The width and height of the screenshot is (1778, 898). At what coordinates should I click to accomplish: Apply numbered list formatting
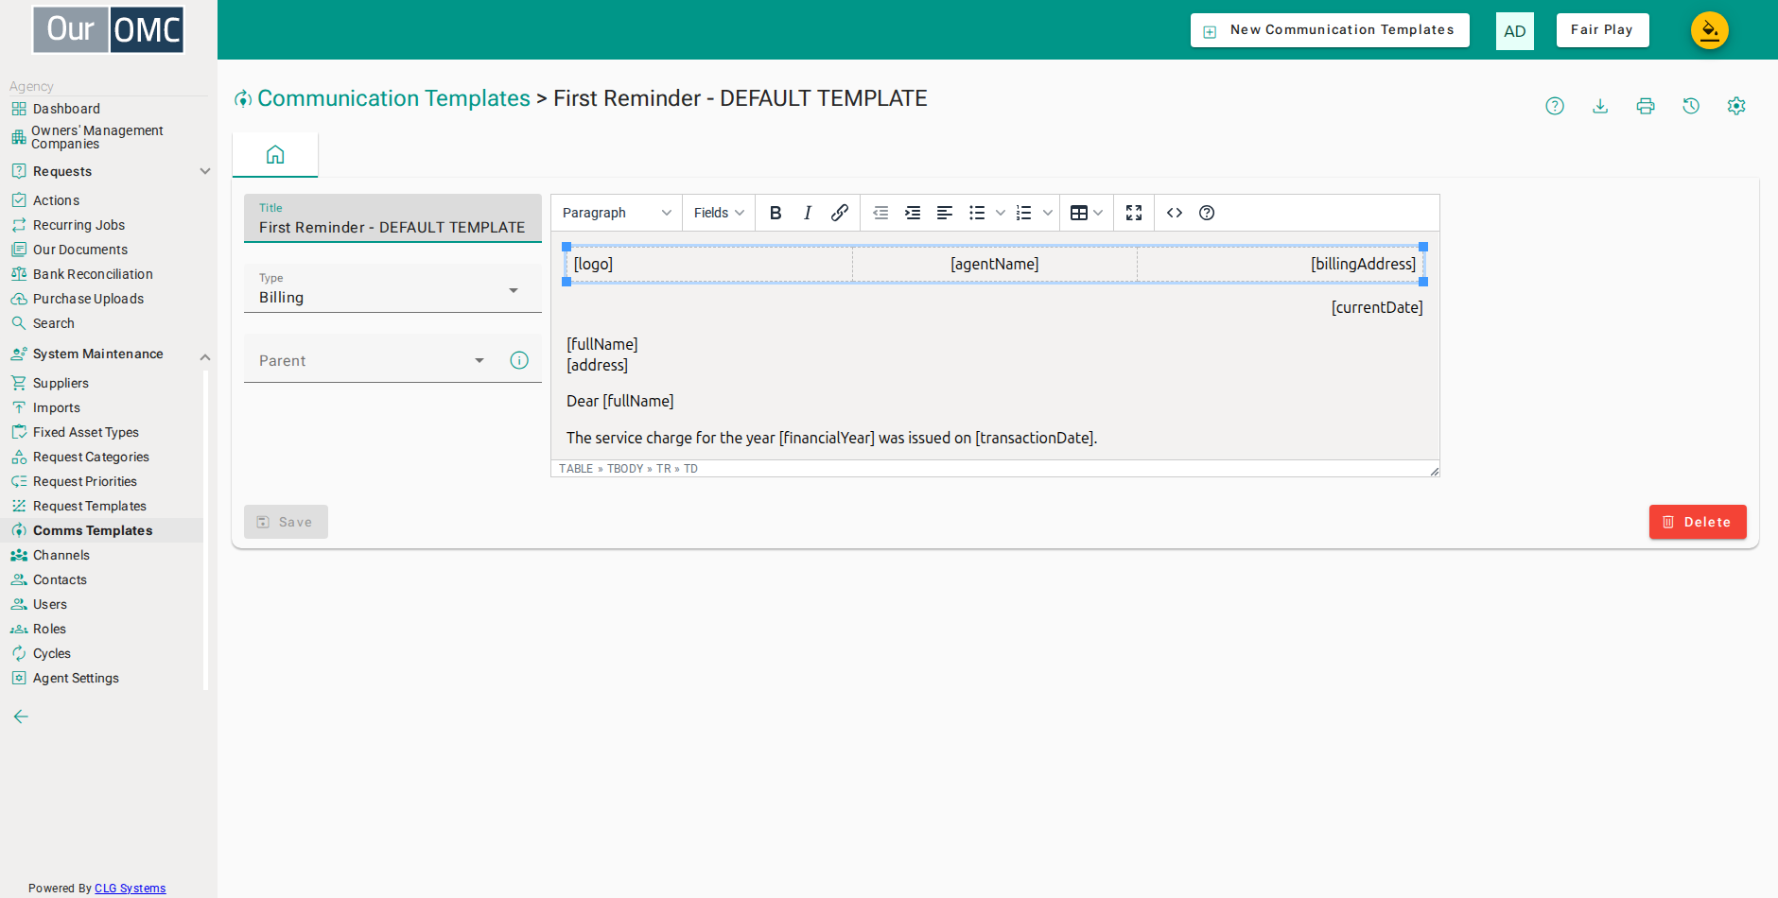pyautogui.click(x=1023, y=213)
